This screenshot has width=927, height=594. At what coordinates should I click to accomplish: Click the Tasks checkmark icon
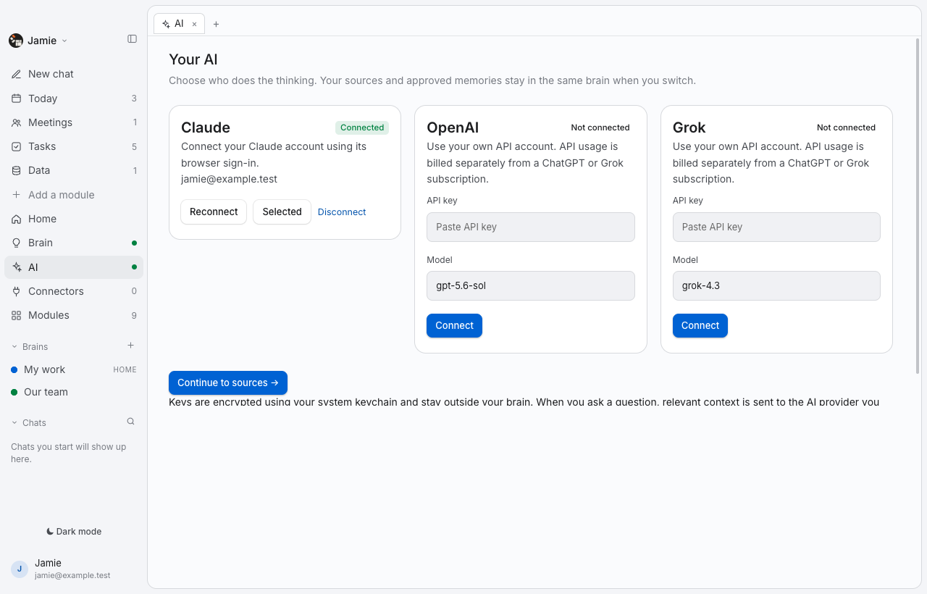16,146
